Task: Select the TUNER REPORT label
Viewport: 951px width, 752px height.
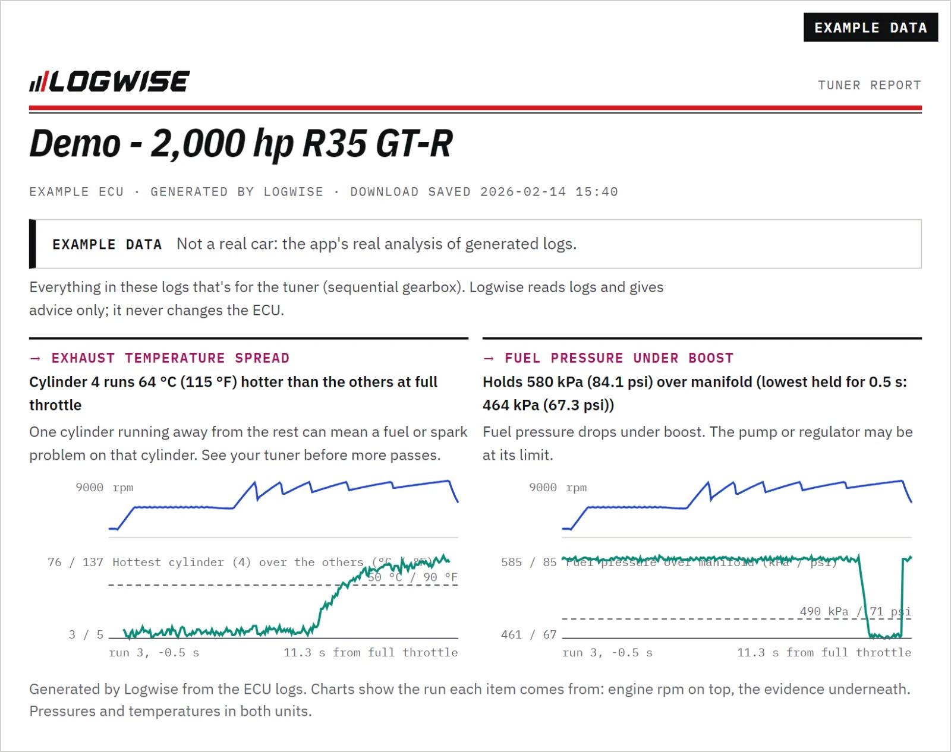Action: 870,85
